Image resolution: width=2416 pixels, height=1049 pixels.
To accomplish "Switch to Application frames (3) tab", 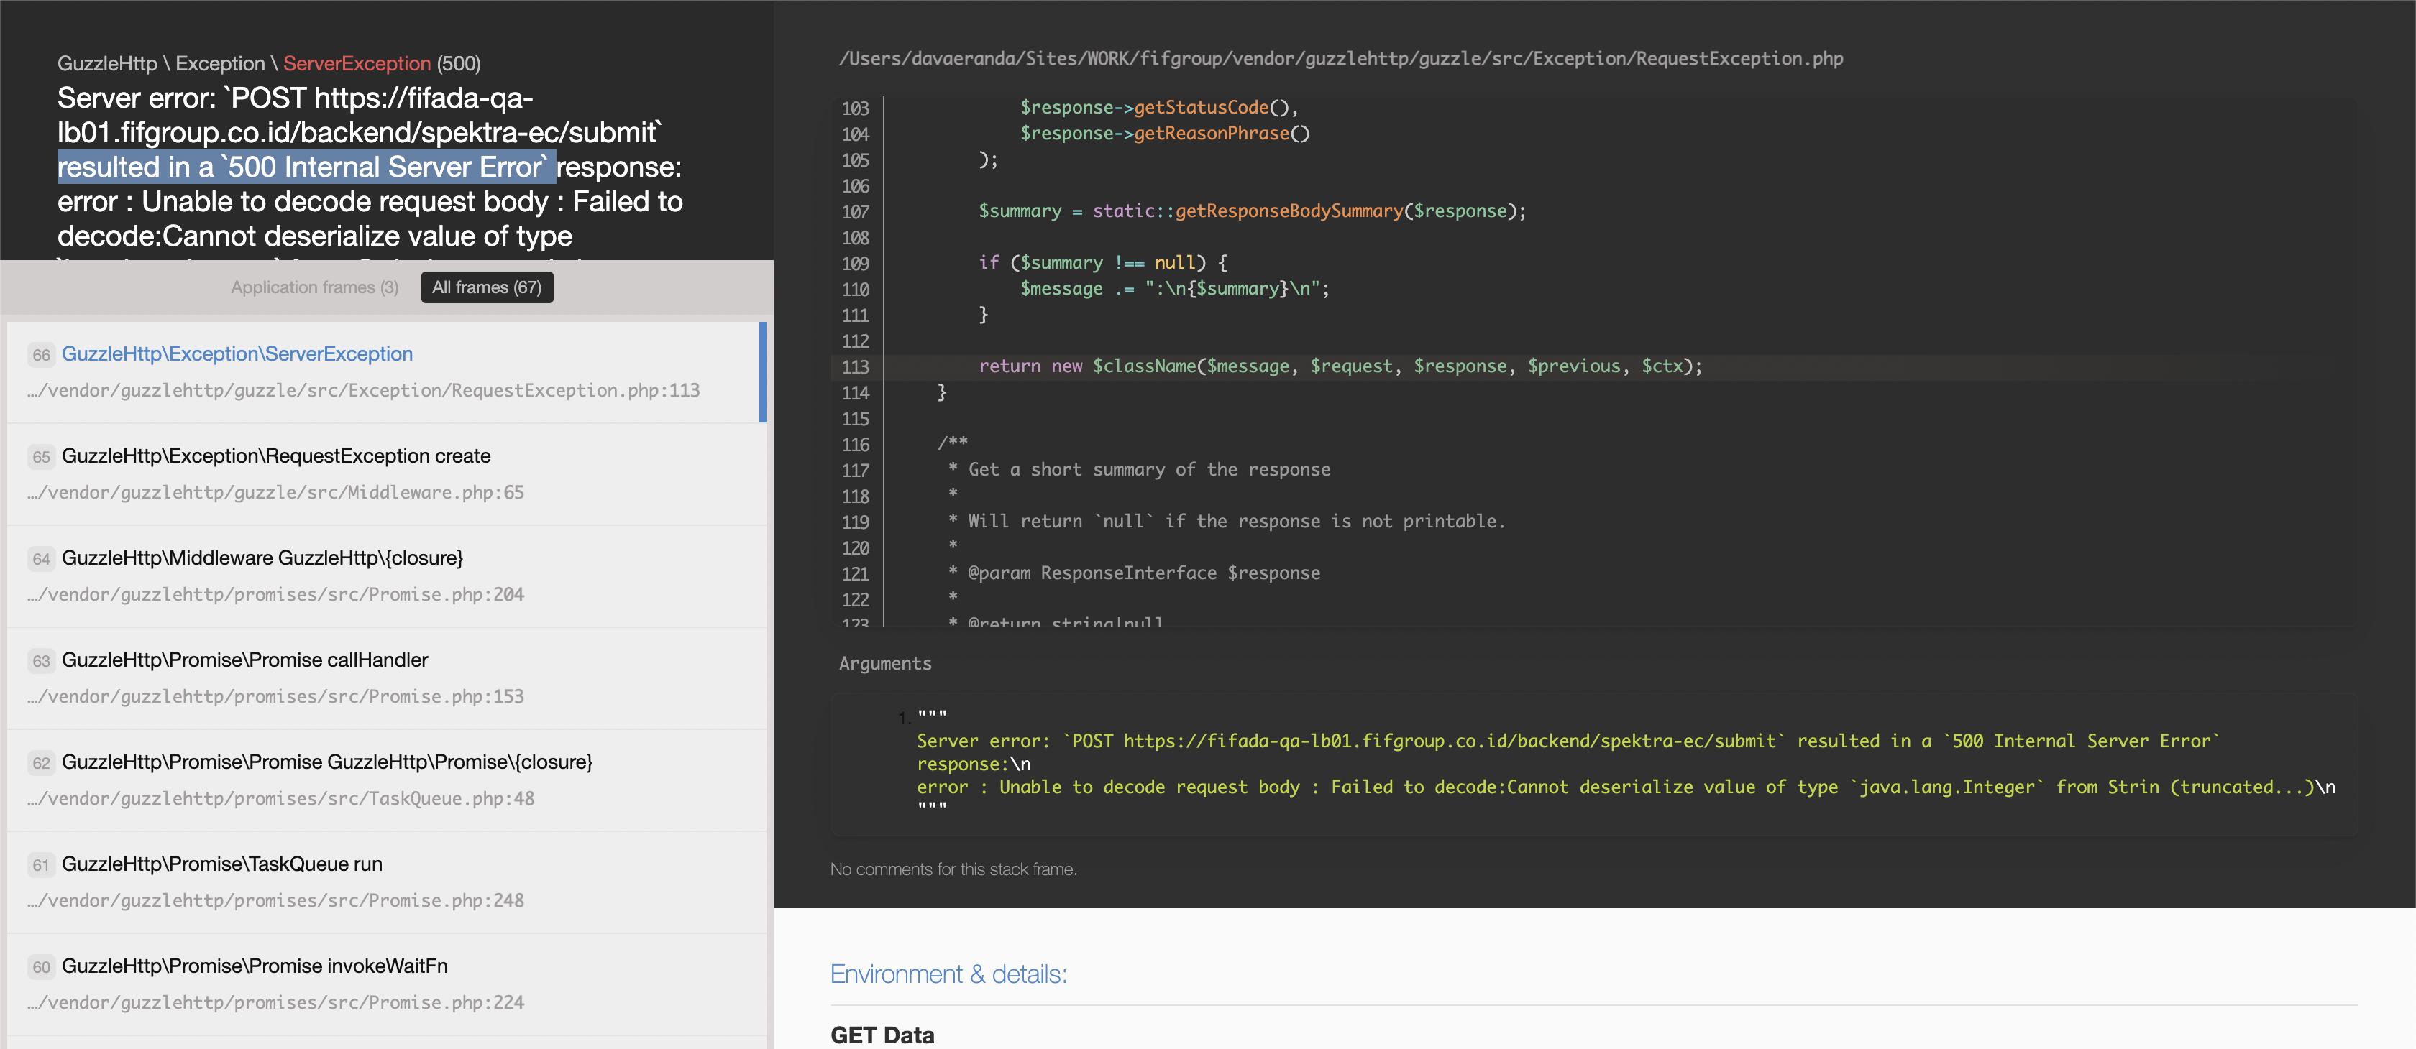I will (x=314, y=287).
